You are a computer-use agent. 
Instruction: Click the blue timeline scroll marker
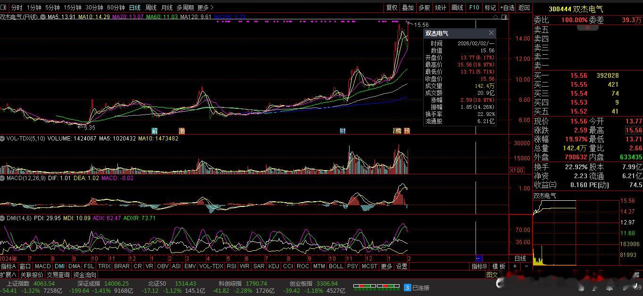pos(478,258)
